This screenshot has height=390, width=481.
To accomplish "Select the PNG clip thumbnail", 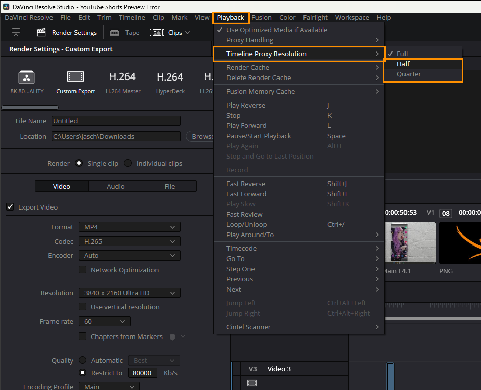I will click(x=460, y=243).
